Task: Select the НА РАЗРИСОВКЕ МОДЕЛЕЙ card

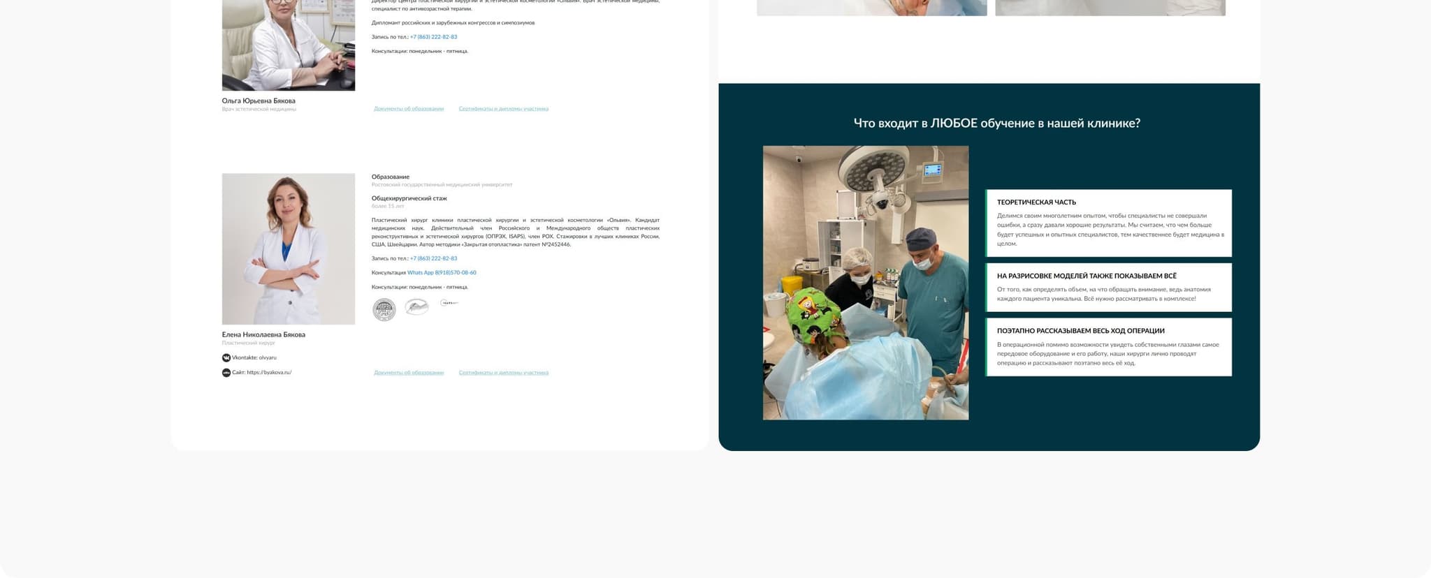Action: click(x=1108, y=287)
